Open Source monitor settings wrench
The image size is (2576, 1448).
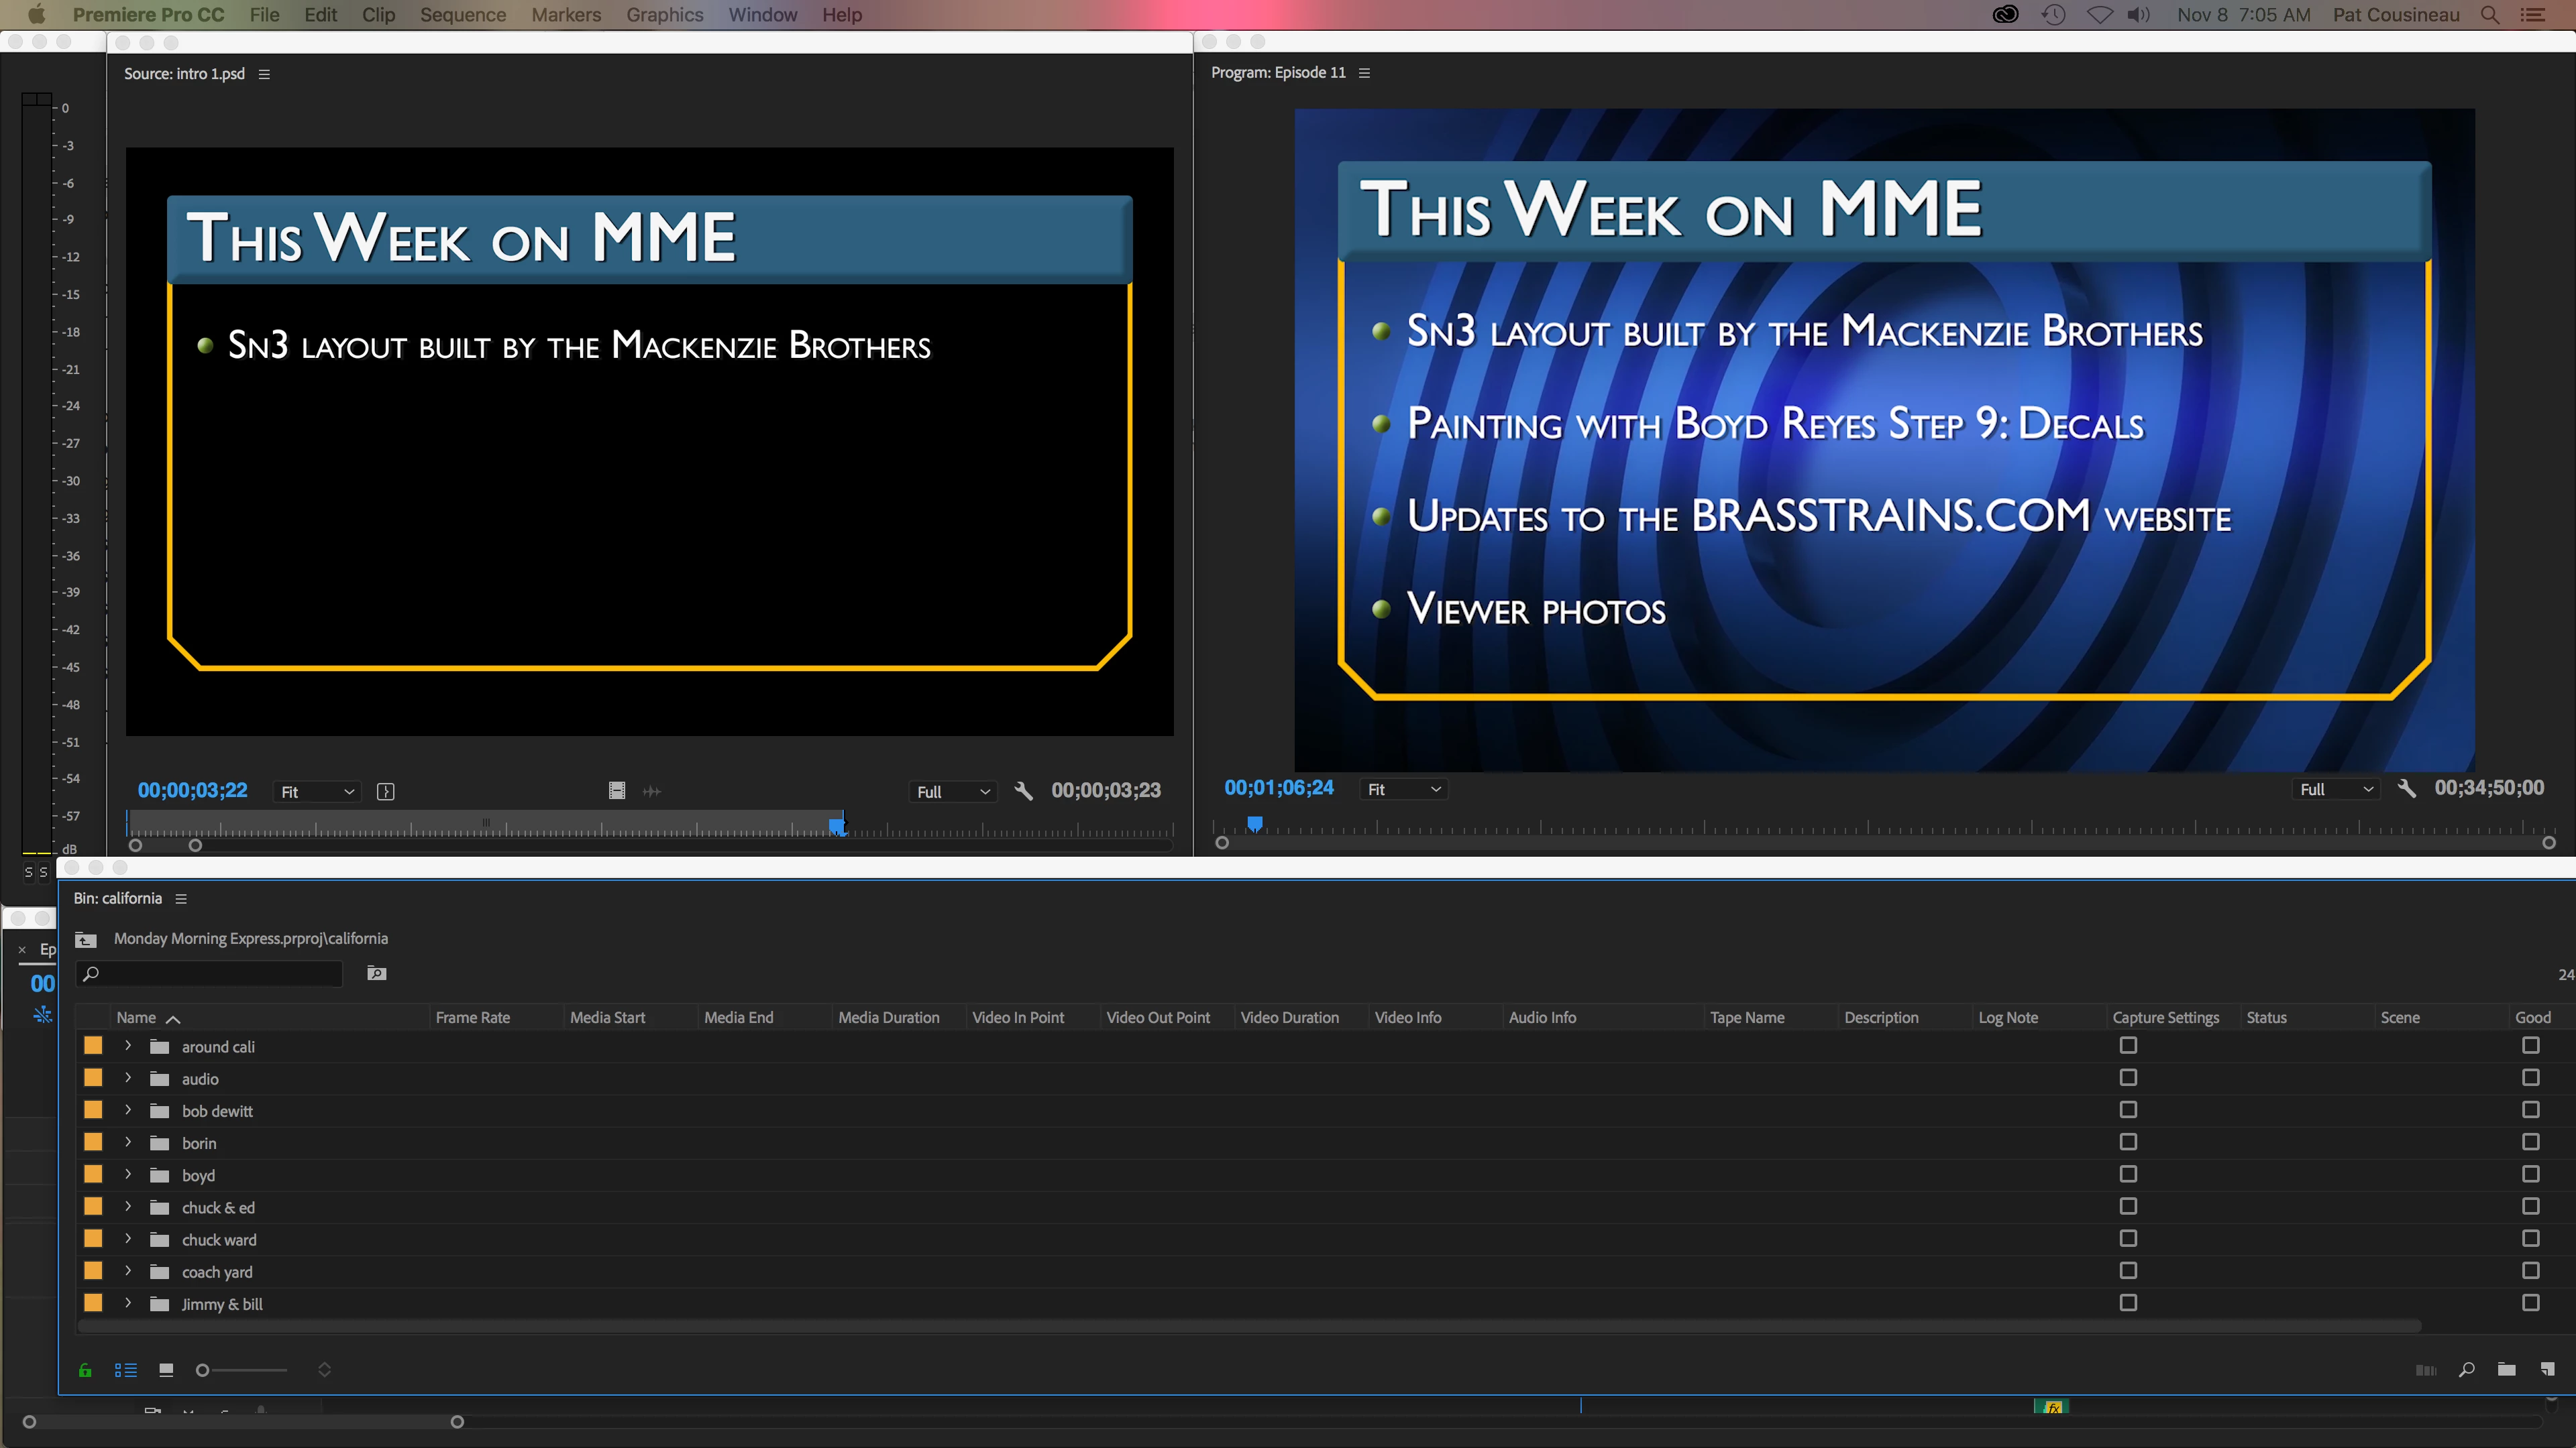(1023, 790)
